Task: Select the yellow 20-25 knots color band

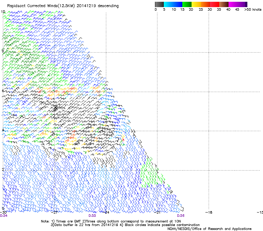Action: coord(196,4)
